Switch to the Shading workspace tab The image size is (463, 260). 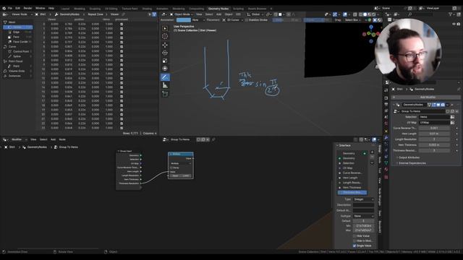pyautogui.click(x=147, y=9)
